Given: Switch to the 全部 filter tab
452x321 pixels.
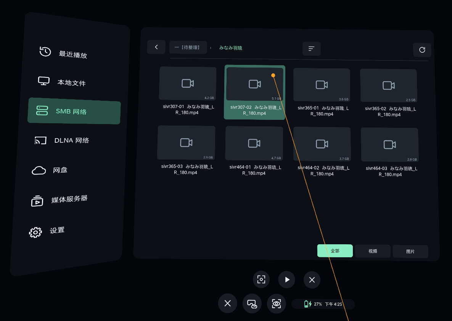Looking at the screenshot, I should pos(335,251).
